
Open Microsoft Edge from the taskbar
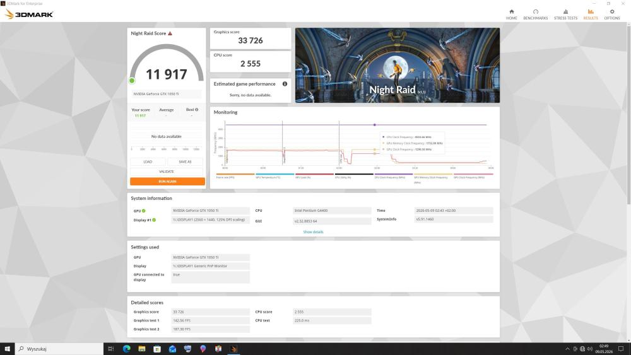click(x=126, y=349)
